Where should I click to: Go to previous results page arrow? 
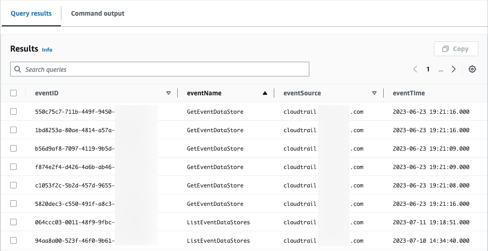pos(415,69)
